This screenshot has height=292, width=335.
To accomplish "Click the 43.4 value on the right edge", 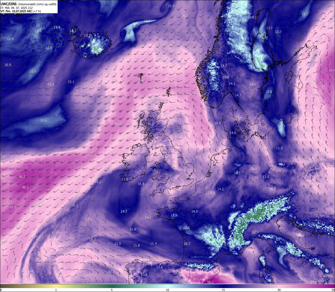I will click(332, 70).
